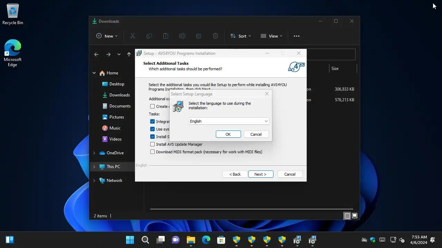Click the Share icon in Downloads toolbar
This screenshot has width=442, height=248.
click(199, 36)
